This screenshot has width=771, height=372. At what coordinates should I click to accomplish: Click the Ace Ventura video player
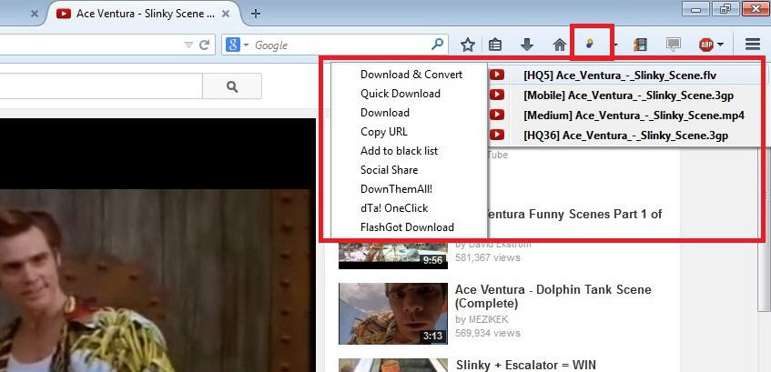(157, 245)
